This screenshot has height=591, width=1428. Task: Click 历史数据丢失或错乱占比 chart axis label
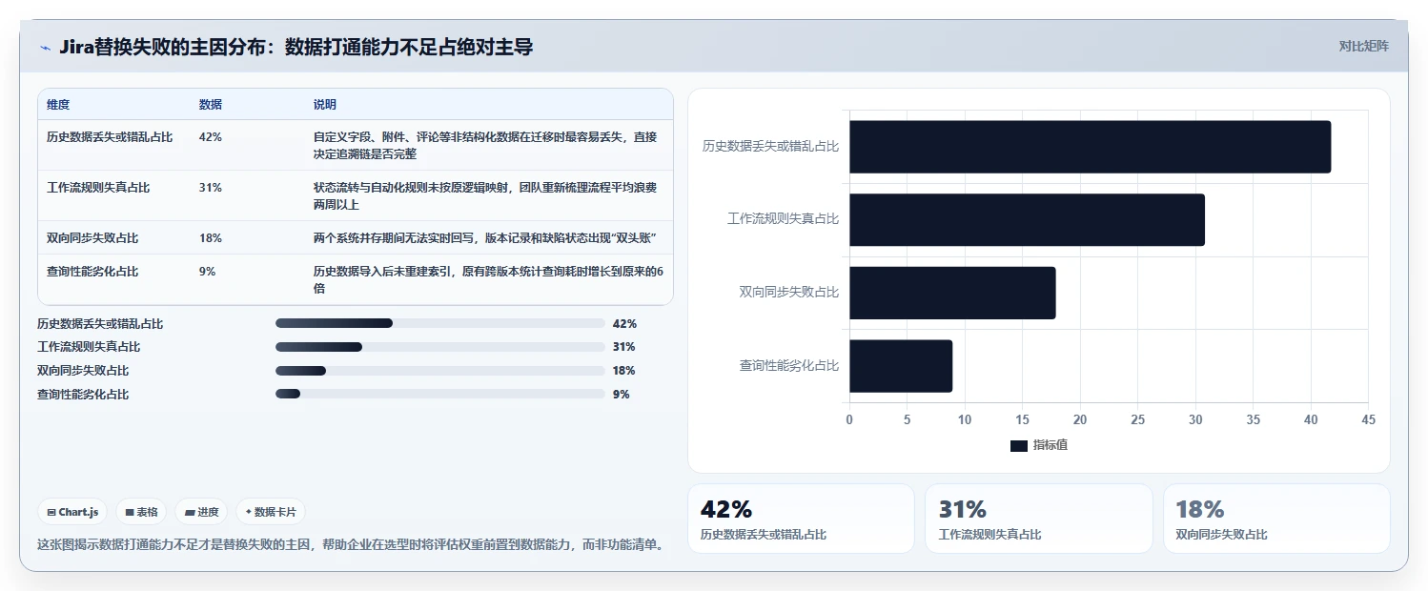tap(770, 147)
